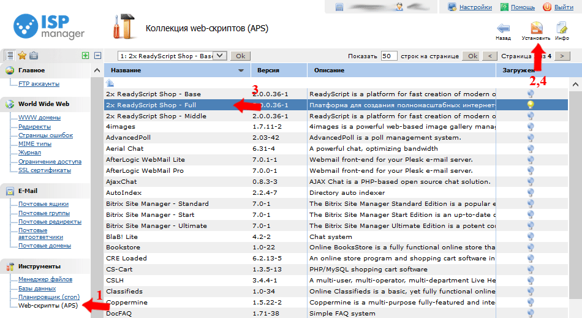This screenshot has height=318, width=582.
Task: Select the list view icon in sidebar toolbar
Action: (10, 56)
